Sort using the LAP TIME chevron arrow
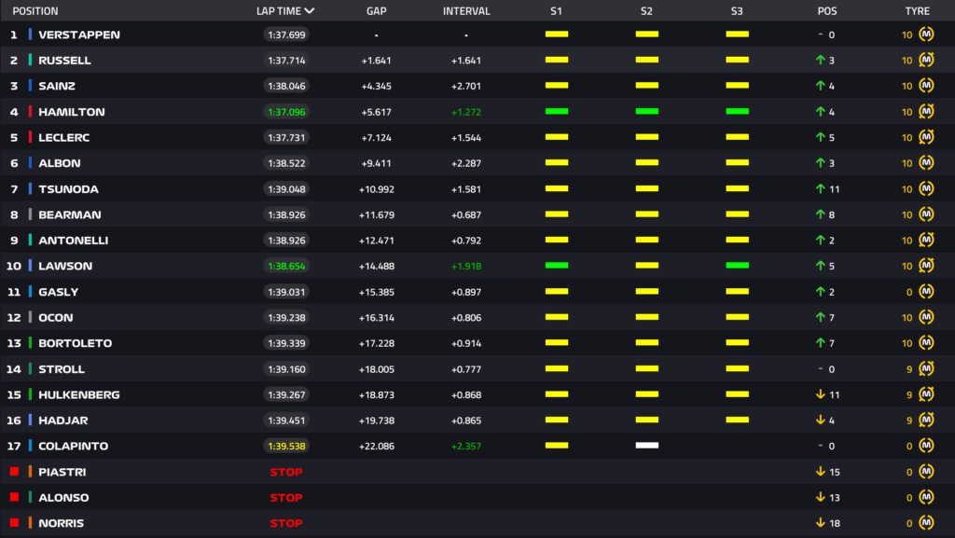The height and width of the screenshot is (538, 955). click(309, 11)
